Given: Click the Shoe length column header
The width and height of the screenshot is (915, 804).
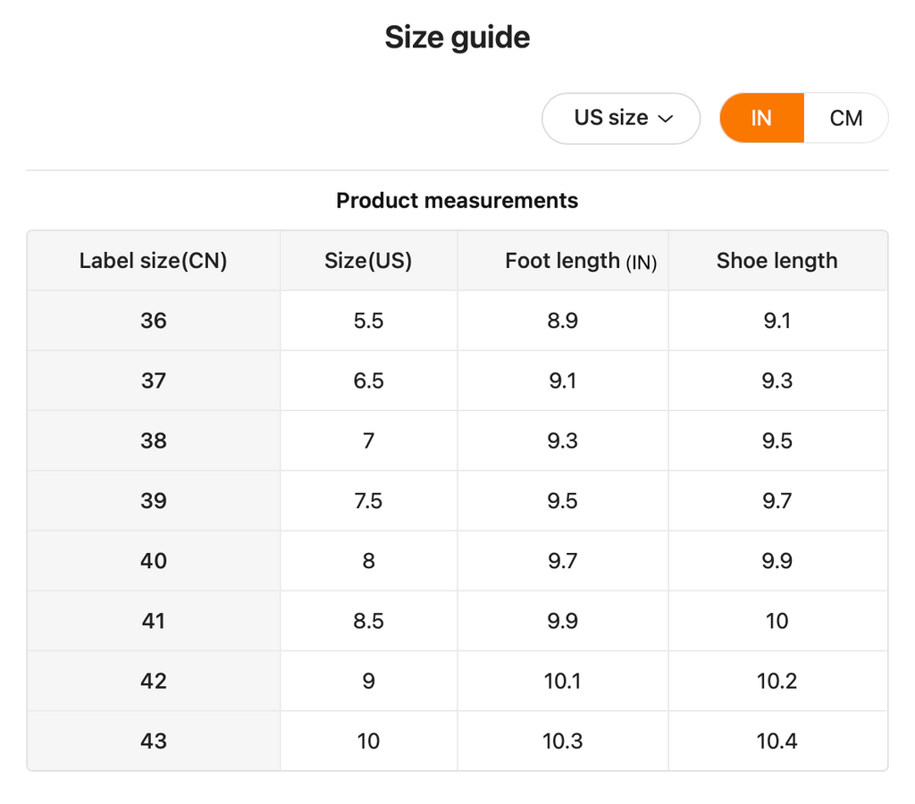Looking at the screenshot, I should [x=776, y=261].
